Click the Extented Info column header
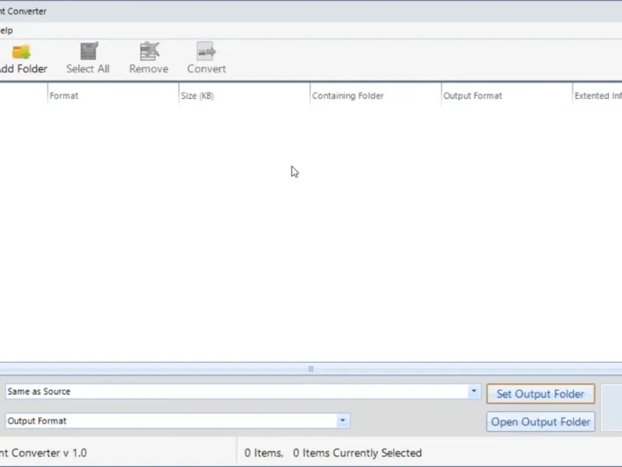622x467 pixels. click(597, 96)
